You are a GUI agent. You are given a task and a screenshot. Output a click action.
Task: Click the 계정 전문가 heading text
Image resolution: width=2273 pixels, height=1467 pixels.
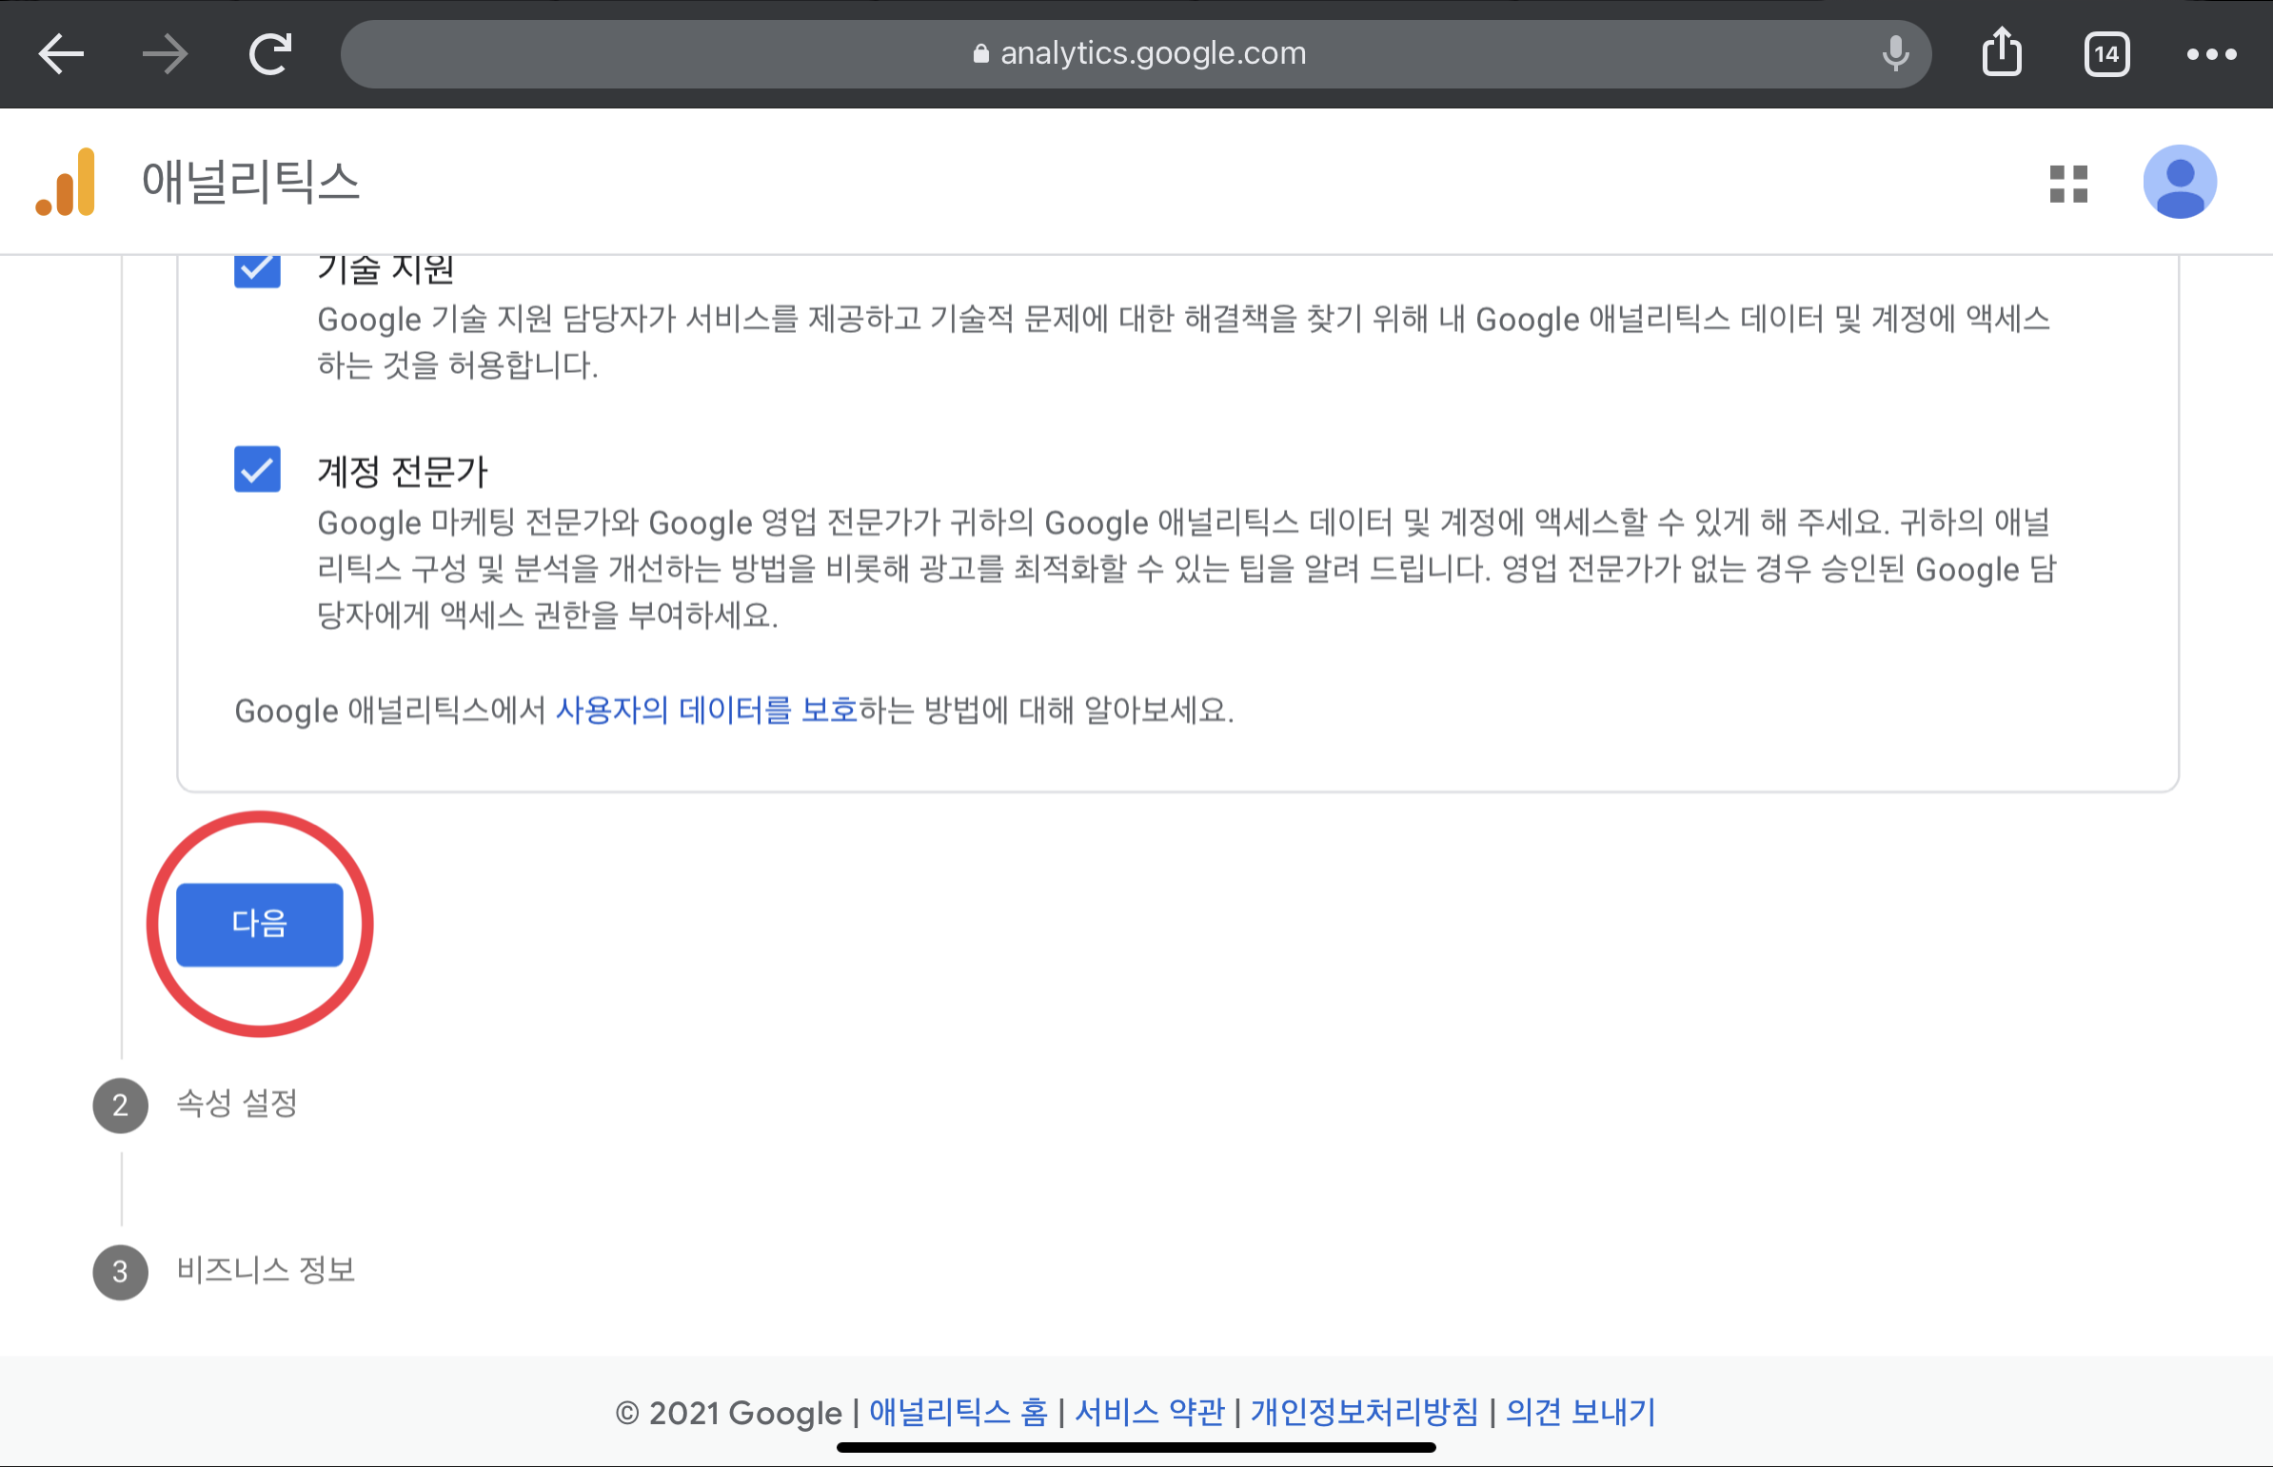click(x=403, y=472)
